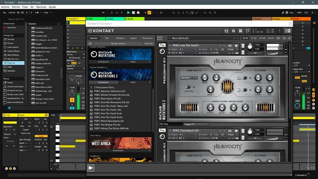Viewport: 318px width, 179px height.
Task: Toggle the HP filter switch
Action: (x=245, y=78)
